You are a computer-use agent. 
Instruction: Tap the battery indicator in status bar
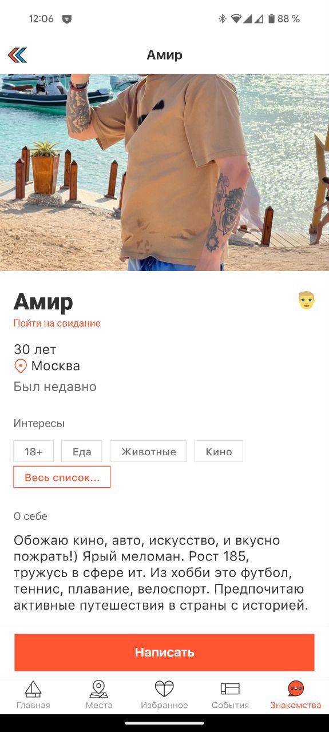coord(271,19)
